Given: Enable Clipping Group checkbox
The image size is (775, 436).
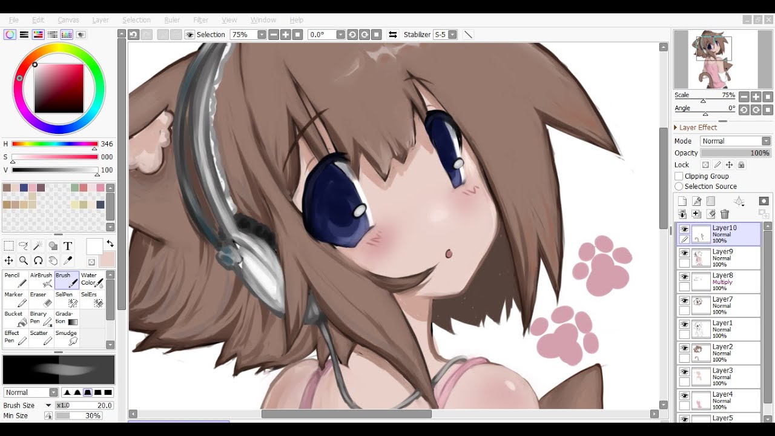Looking at the screenshot, I should coord(679,176).
